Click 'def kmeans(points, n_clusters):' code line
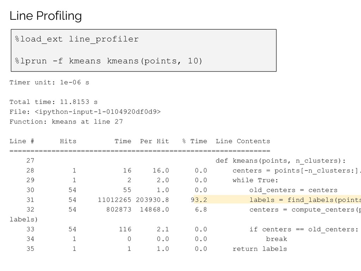This screenshot has width=361, height=271. click(x=281, y=161)
